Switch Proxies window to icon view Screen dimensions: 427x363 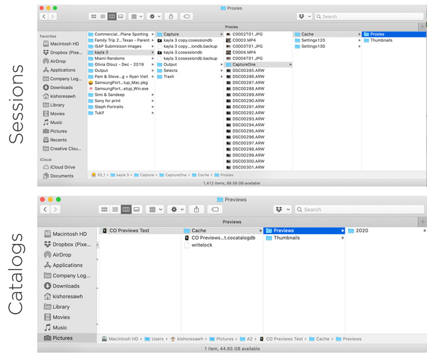pos(93,16)
